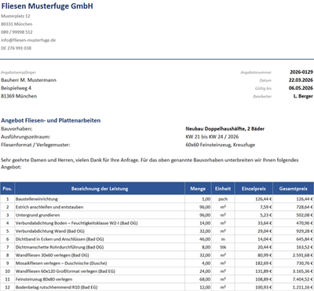
Task: Select the period KW 21 bis KW 24 / 2026
Action: (x=212, y=137)
